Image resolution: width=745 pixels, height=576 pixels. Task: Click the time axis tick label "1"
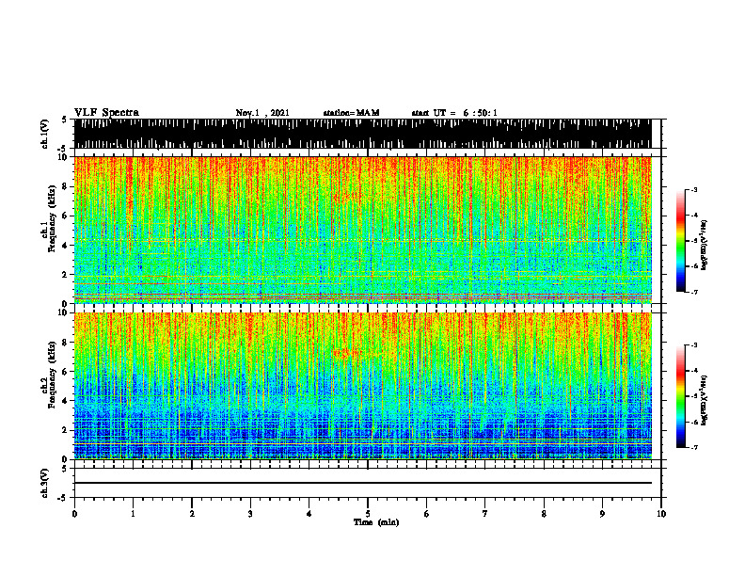click(x=133, y=514)
